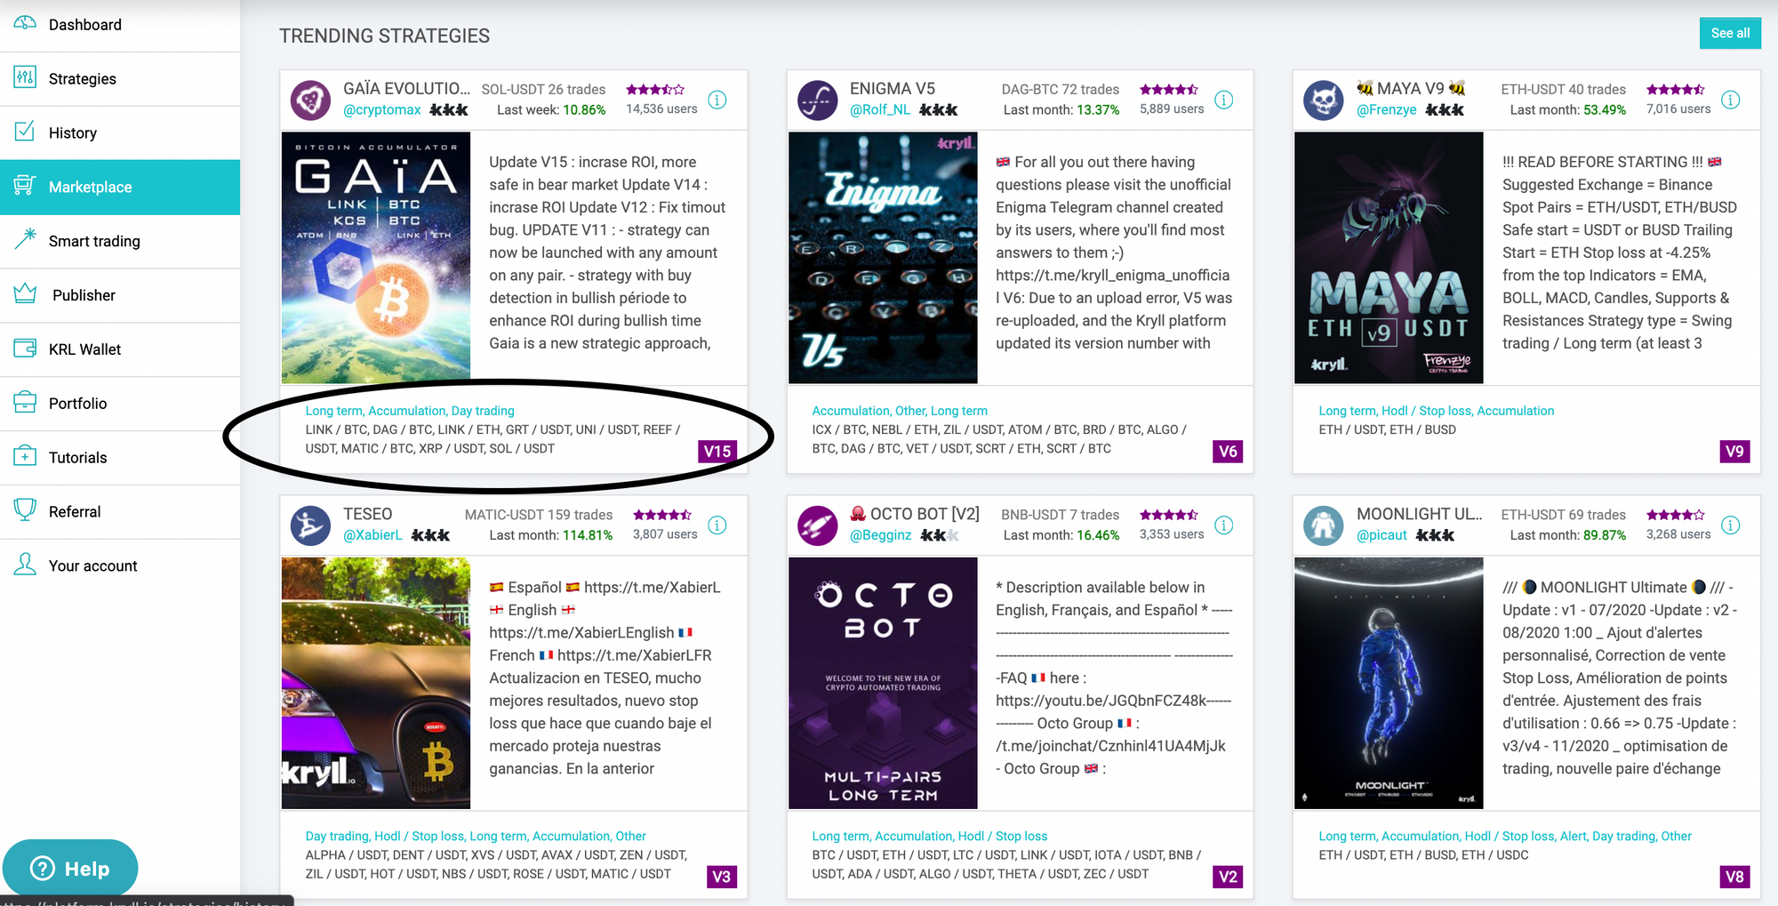Open @Rolf_NL publisher profile
The image size is (1778, 906).
click(880, 110)
